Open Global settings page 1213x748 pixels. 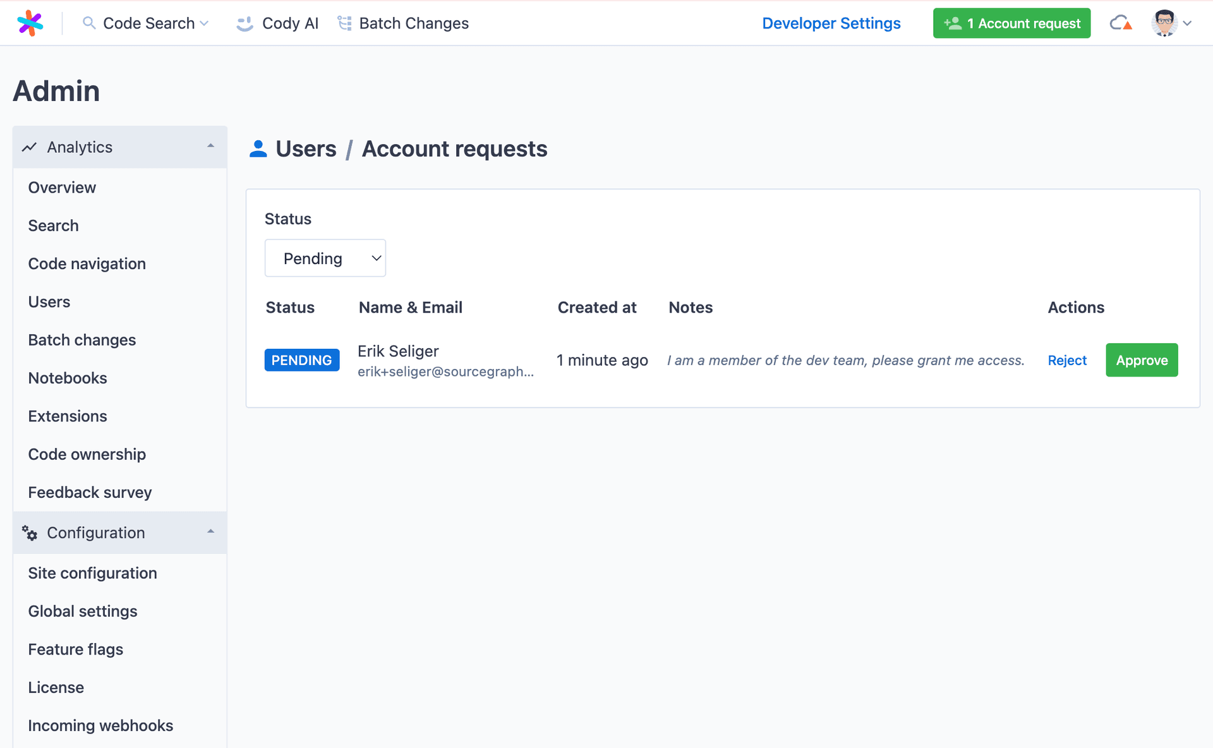tap(83, 612)
